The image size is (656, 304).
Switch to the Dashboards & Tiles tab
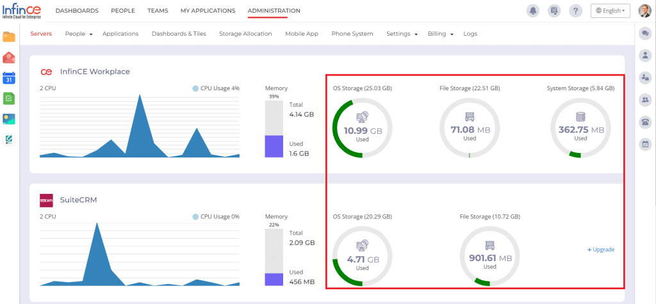179,34
